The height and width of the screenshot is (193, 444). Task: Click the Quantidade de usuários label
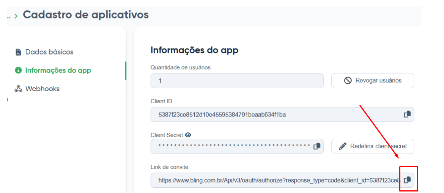pos(180,67)
